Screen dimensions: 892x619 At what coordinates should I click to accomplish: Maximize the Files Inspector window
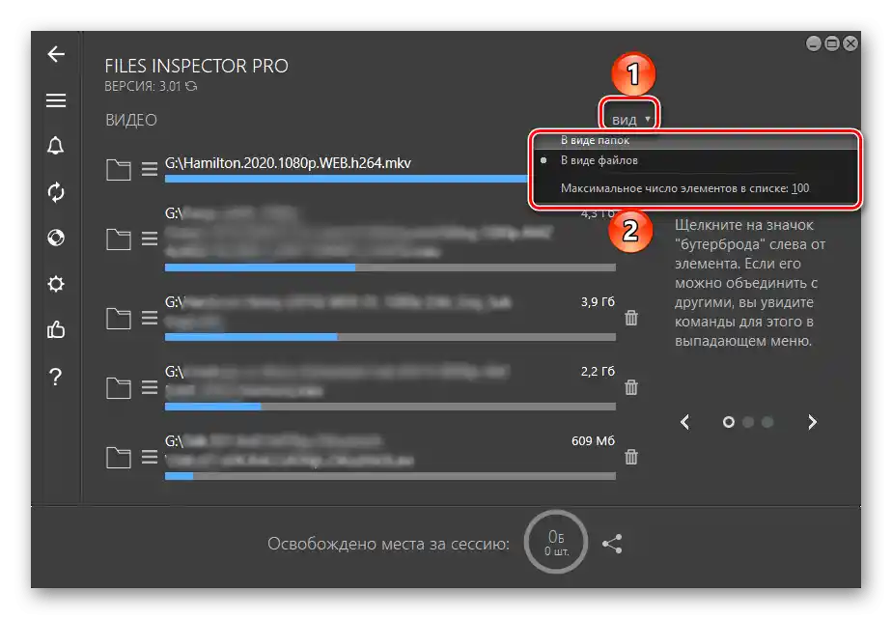tap(832, 43)
